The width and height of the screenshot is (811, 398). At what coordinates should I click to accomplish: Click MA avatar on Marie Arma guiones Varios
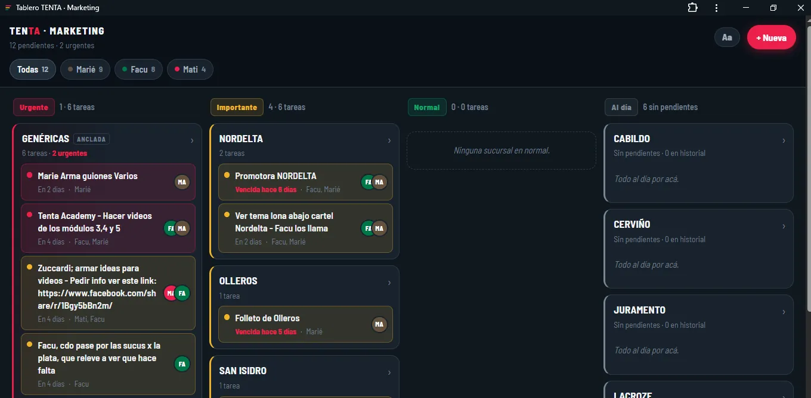coord(182,182)
